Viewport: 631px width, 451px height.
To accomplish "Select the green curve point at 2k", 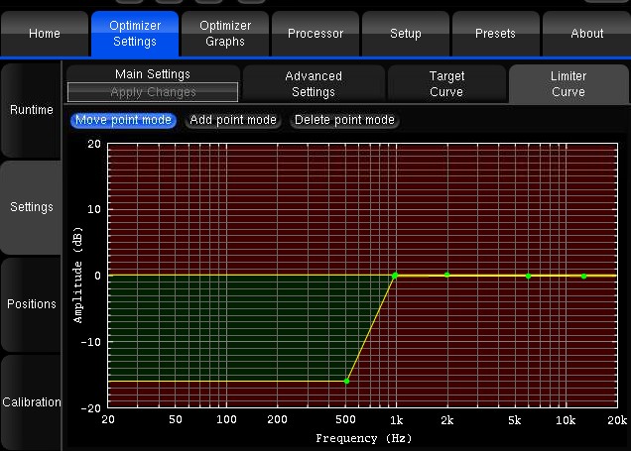I will (447, 275).
